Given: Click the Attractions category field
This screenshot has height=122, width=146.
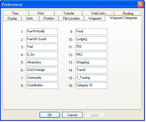Looking at the screenshot, I should point(42,63).
